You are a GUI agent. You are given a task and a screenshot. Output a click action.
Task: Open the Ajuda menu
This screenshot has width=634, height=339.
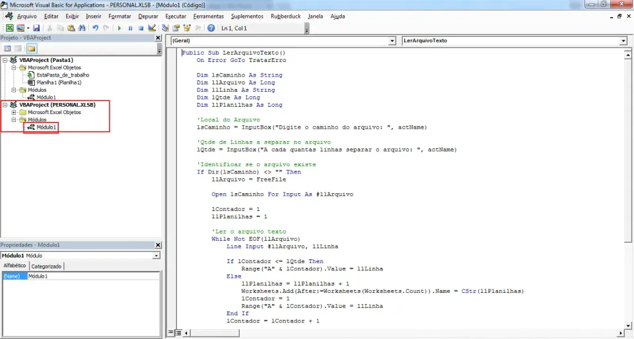tap(337, 16)
